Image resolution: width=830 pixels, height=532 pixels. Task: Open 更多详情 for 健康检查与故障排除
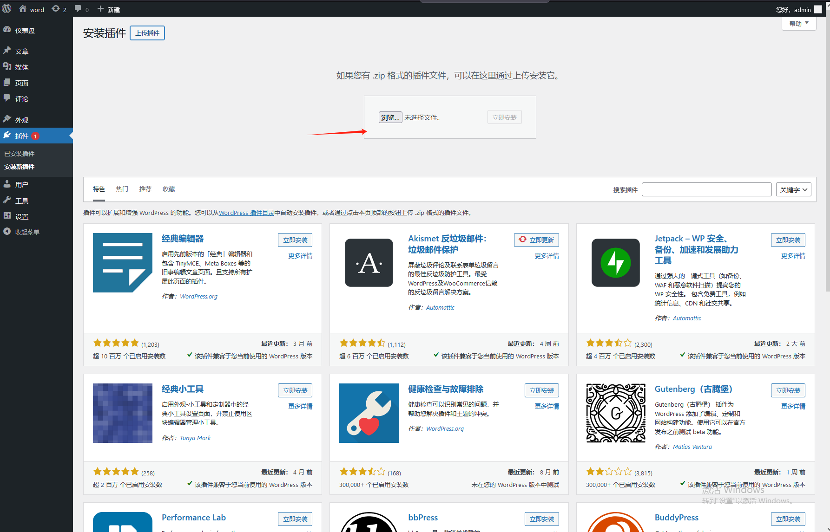(547, 406)
